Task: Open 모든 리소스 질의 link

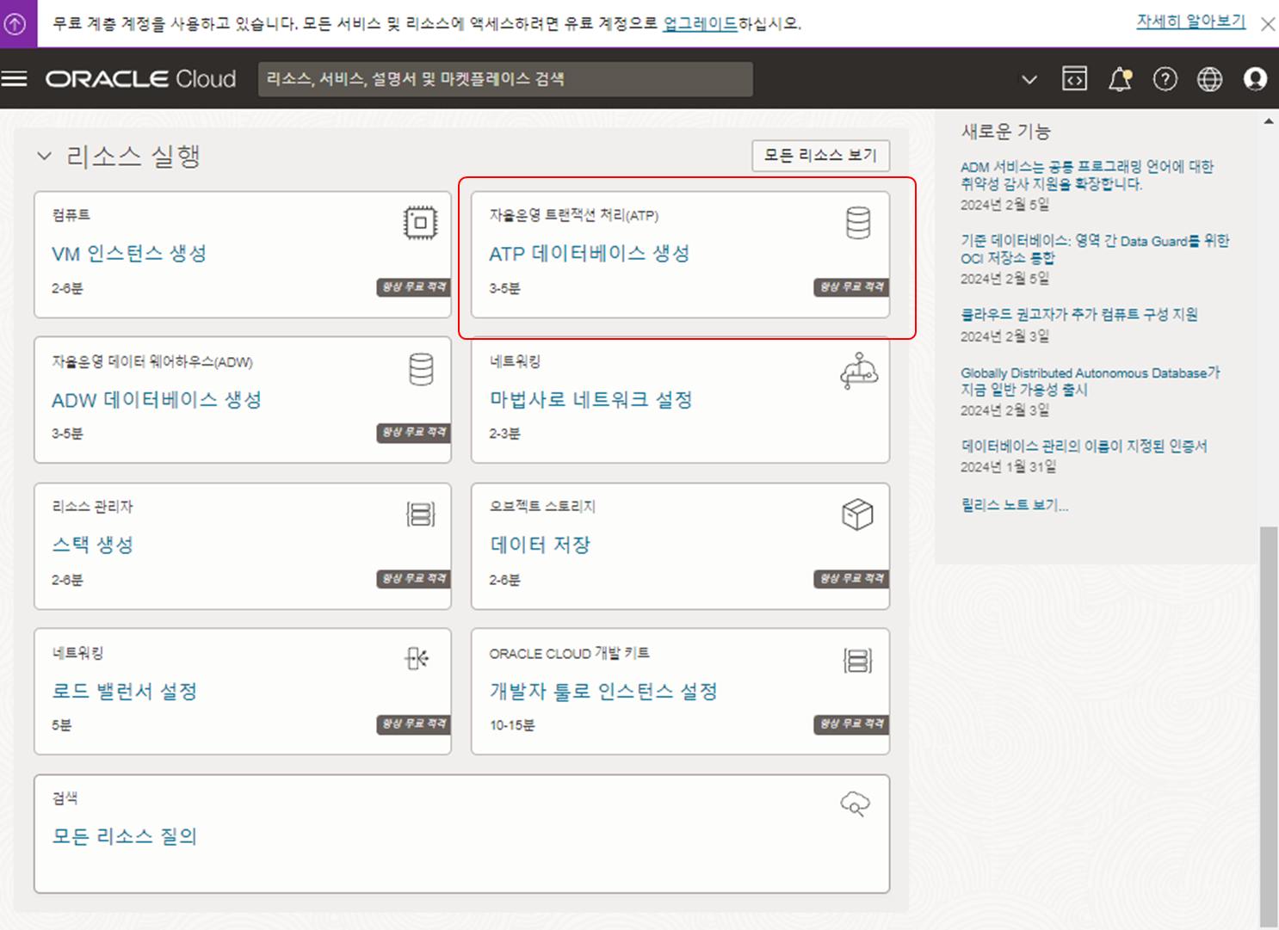Action: point(125,836)
